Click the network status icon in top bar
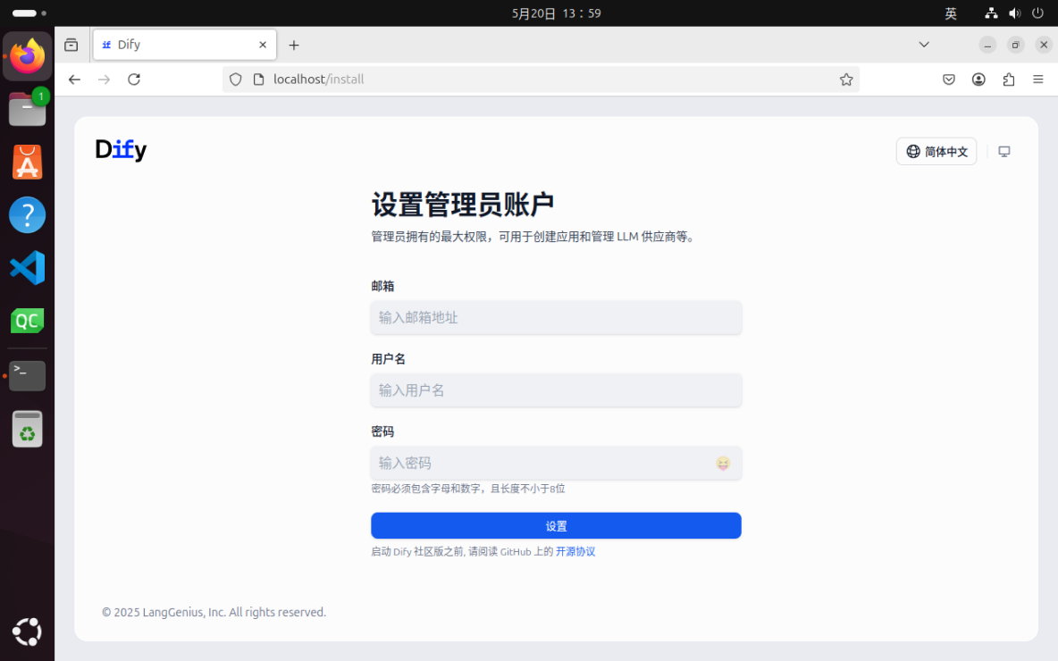 click(990, 13)
